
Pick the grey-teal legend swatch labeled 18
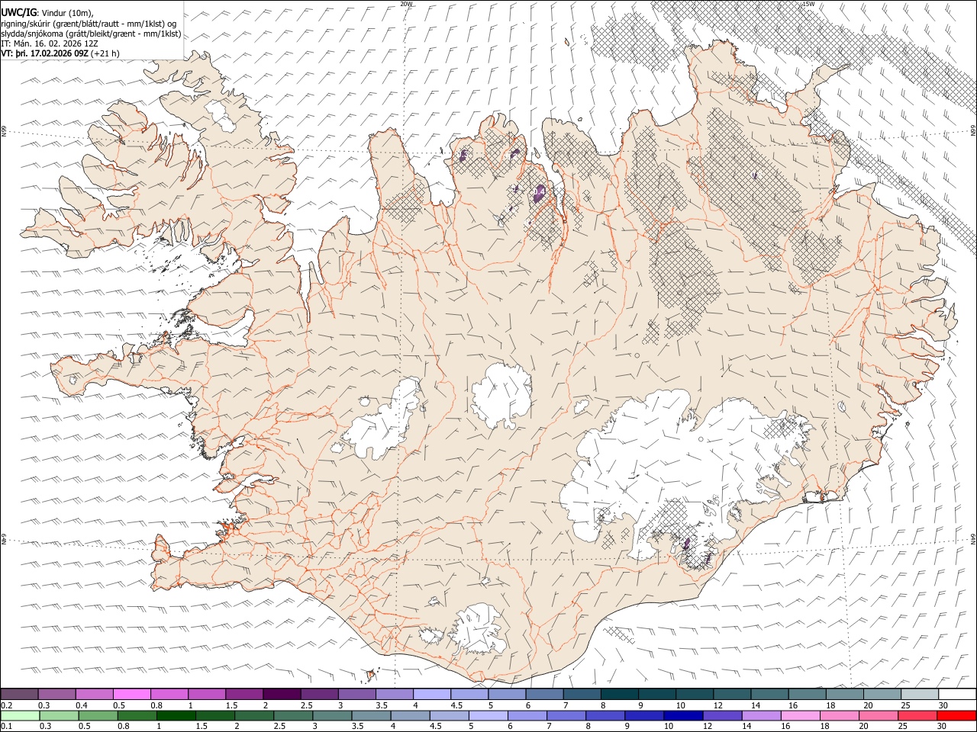point(844,694)
